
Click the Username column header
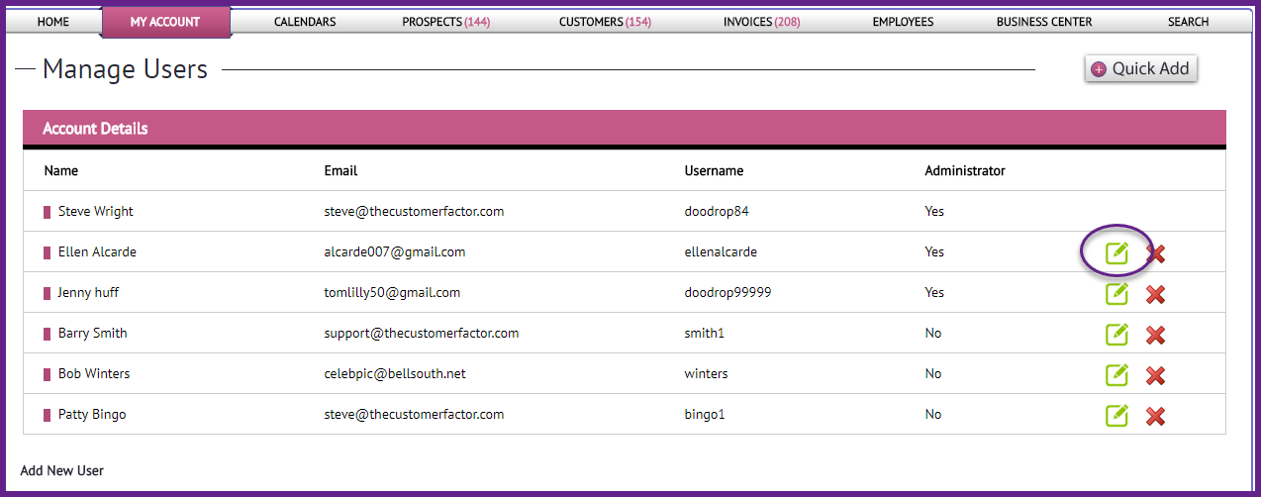tap(714, 170)
